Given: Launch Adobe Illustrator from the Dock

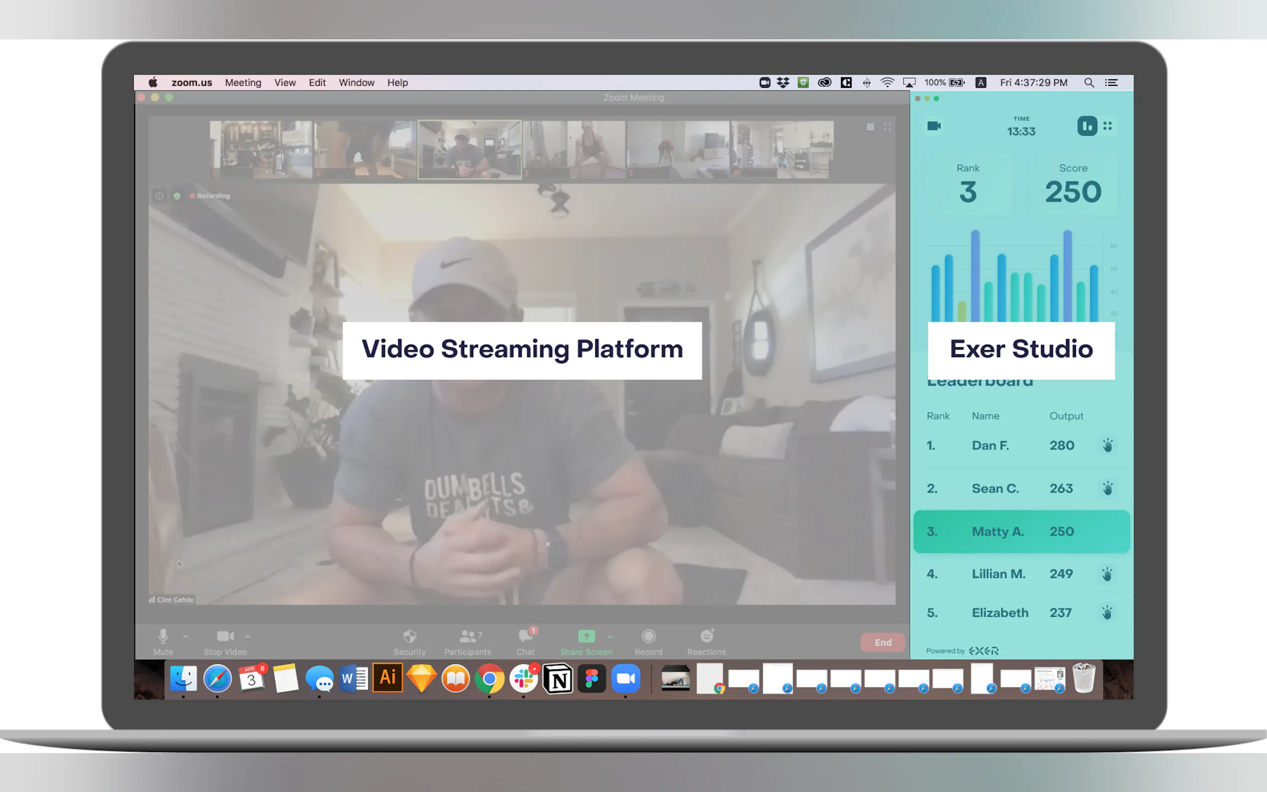Looking at the screenshot, I should tap(388, 678).
